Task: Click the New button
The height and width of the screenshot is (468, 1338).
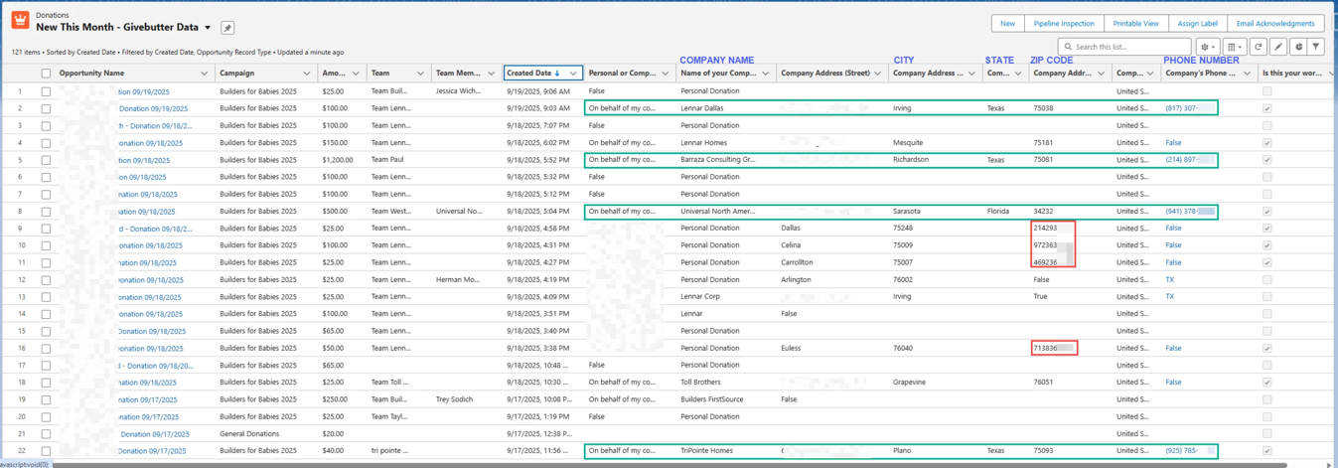Action: 1007,23
